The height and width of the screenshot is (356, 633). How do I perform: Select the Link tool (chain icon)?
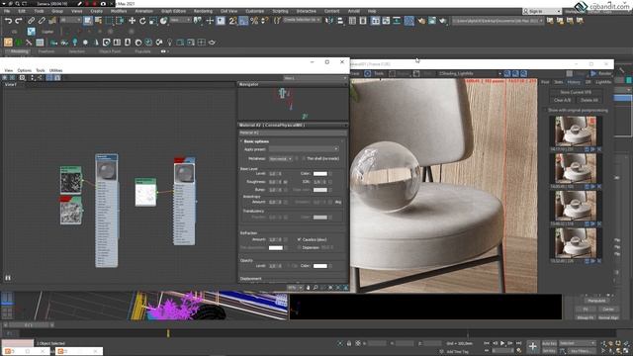(31, 20)
